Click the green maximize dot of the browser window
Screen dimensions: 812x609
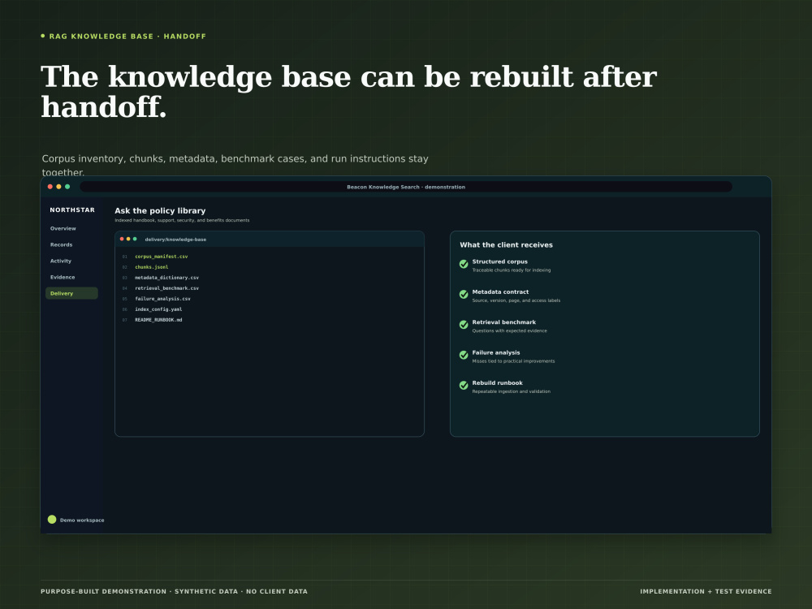tap(67, 187)
